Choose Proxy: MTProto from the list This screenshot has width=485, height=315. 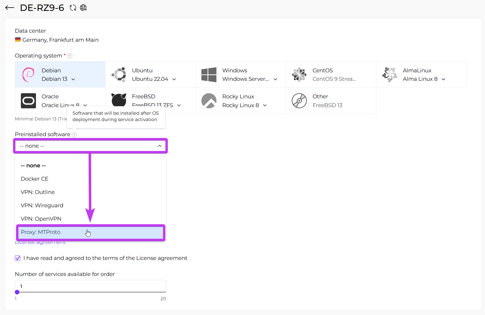(90, 232)
